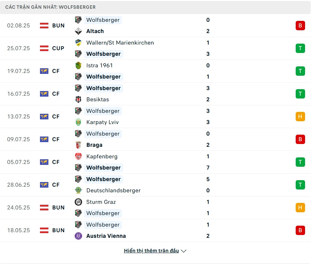Click the Altach club crest icon
Viewport: 311px width, 264px height.
pyautogui.click(x=78, y=31)
